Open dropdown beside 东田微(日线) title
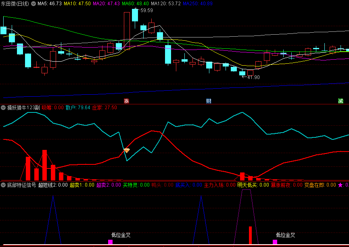The image size is (349, 247). (x=33, y=4)
